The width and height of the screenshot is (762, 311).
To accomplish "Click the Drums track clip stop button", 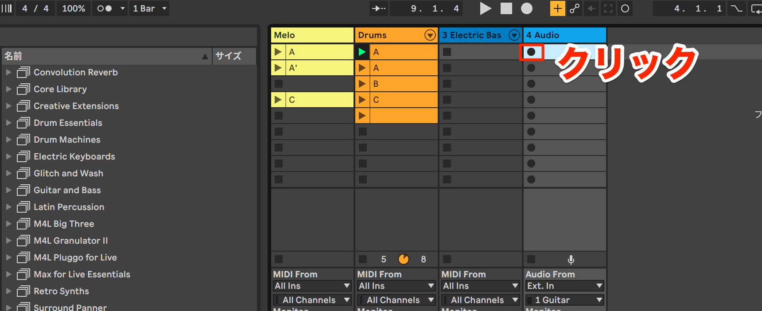I will tap(363, 259).
